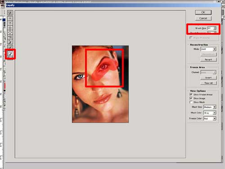The width and height of the screenshot is (225, 169).
Task: Click the portrait preview image
Action: coord(100,84)
